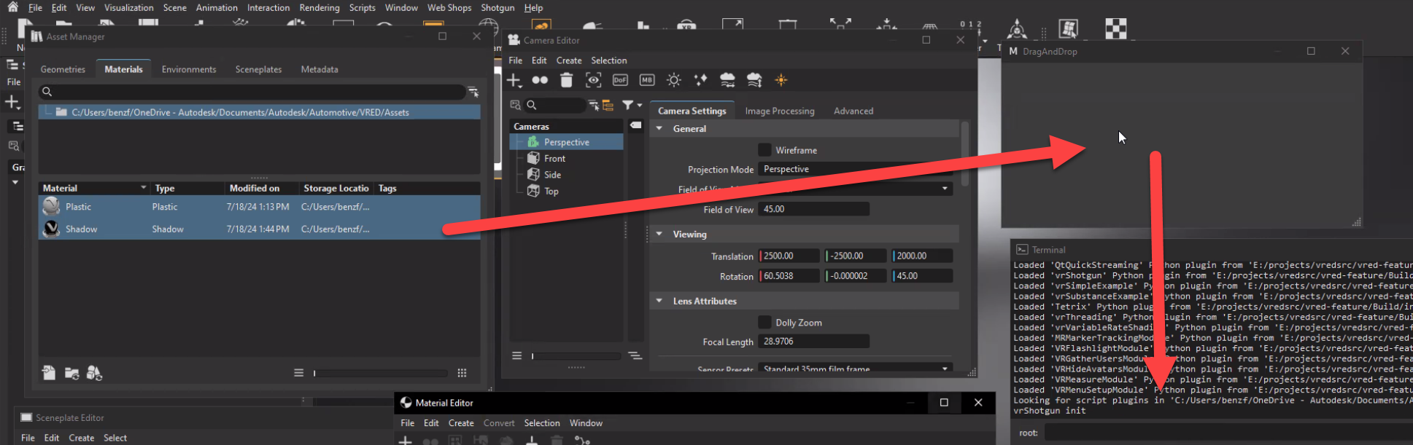Click the eye view-frame icon in Camera Editor
The image size is (1413, 445).
click(594, 80)
